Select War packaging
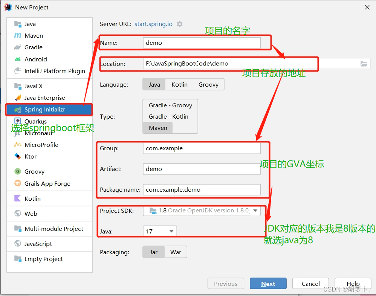This screenshot has width=376, height=296. (x=176, y=252)
